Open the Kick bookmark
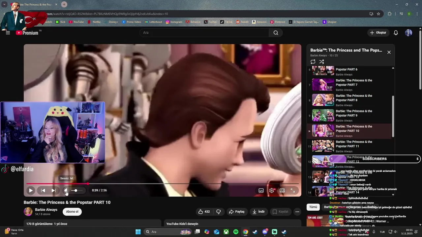This screenshot has width=422, height=237. (x=60, y=22)
